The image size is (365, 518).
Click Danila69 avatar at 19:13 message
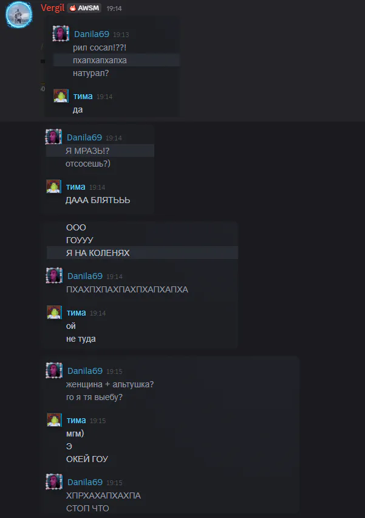click(x=61, y=33)
